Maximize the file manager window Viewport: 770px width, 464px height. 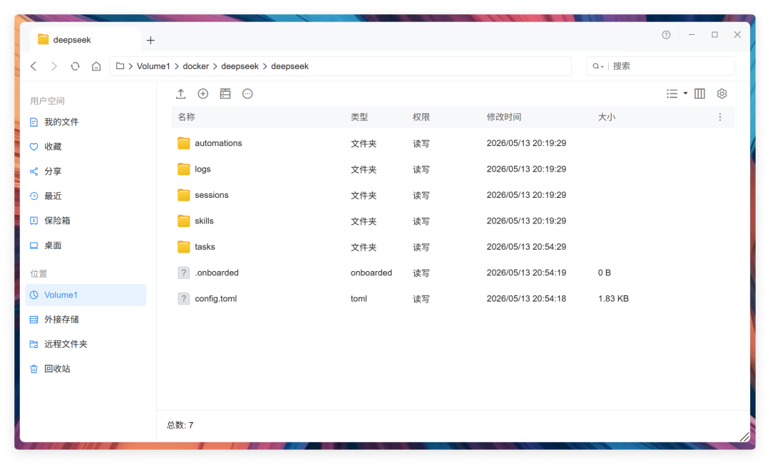pyautogui.click(x=714, y=35)
